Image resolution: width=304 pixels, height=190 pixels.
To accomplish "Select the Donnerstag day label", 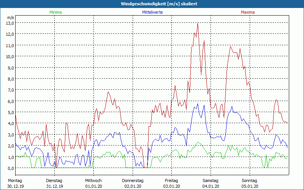I will coord(132,180).
